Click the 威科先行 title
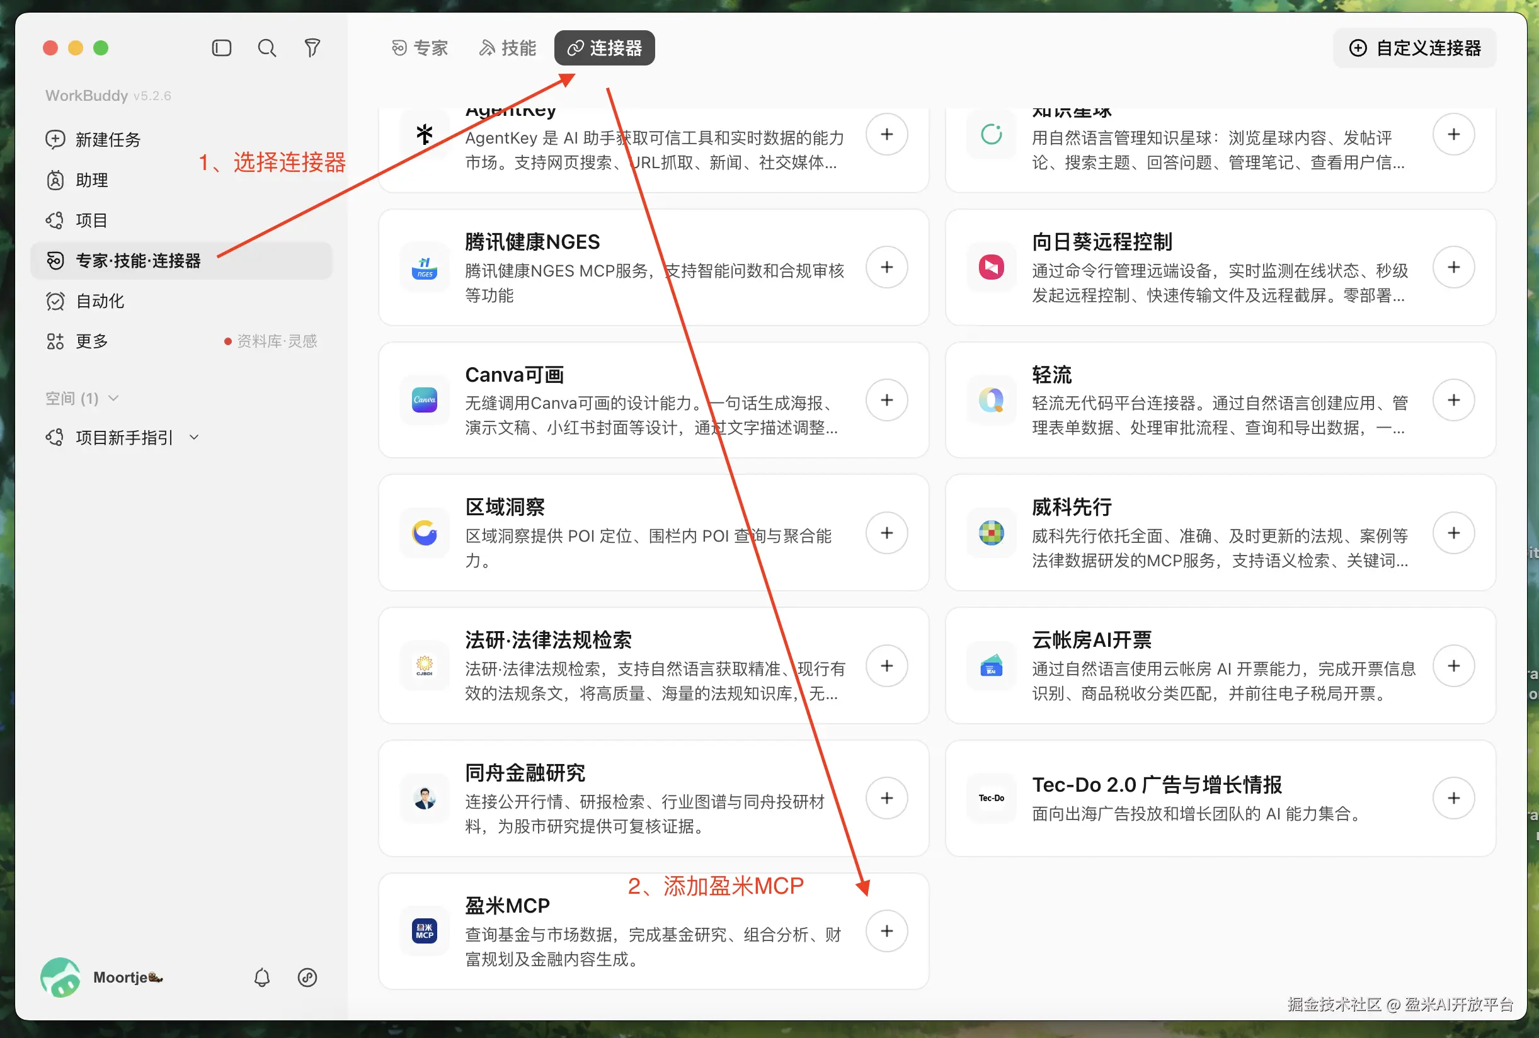This screenshot has width=1539, height=1038. pos(1071,507)
